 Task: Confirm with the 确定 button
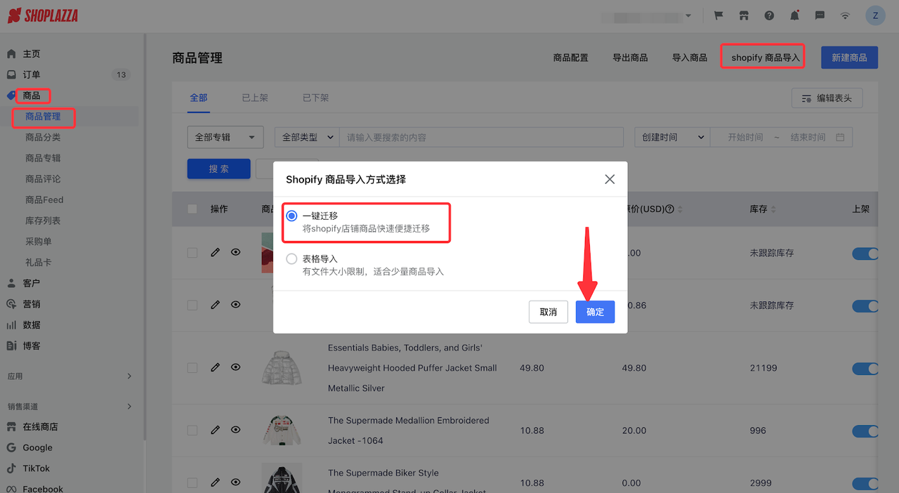[x=595, y=312]
